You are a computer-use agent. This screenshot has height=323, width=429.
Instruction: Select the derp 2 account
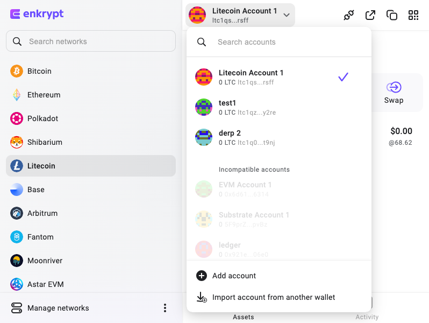(x=279, y=137)
